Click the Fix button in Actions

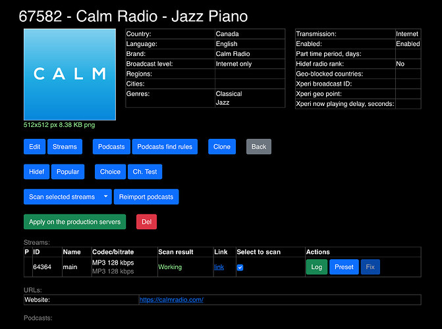point(370,266)
